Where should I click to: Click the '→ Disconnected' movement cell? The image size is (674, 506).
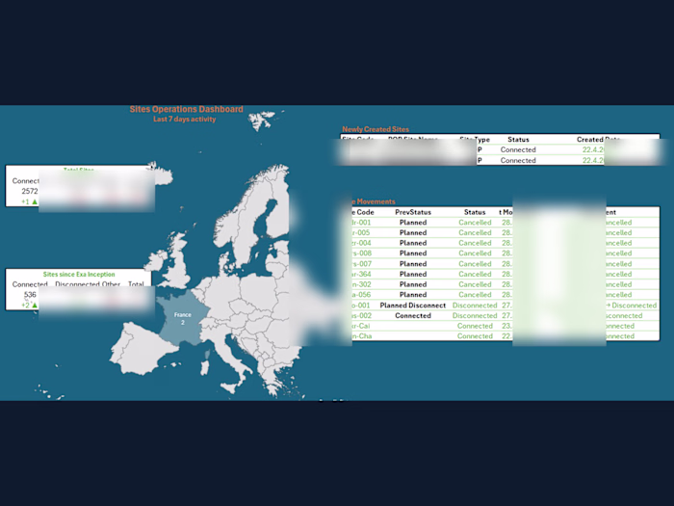pos(631,306)
